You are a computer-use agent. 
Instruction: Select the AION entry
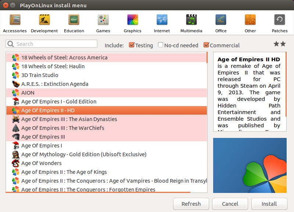click(x=107, y=93)
